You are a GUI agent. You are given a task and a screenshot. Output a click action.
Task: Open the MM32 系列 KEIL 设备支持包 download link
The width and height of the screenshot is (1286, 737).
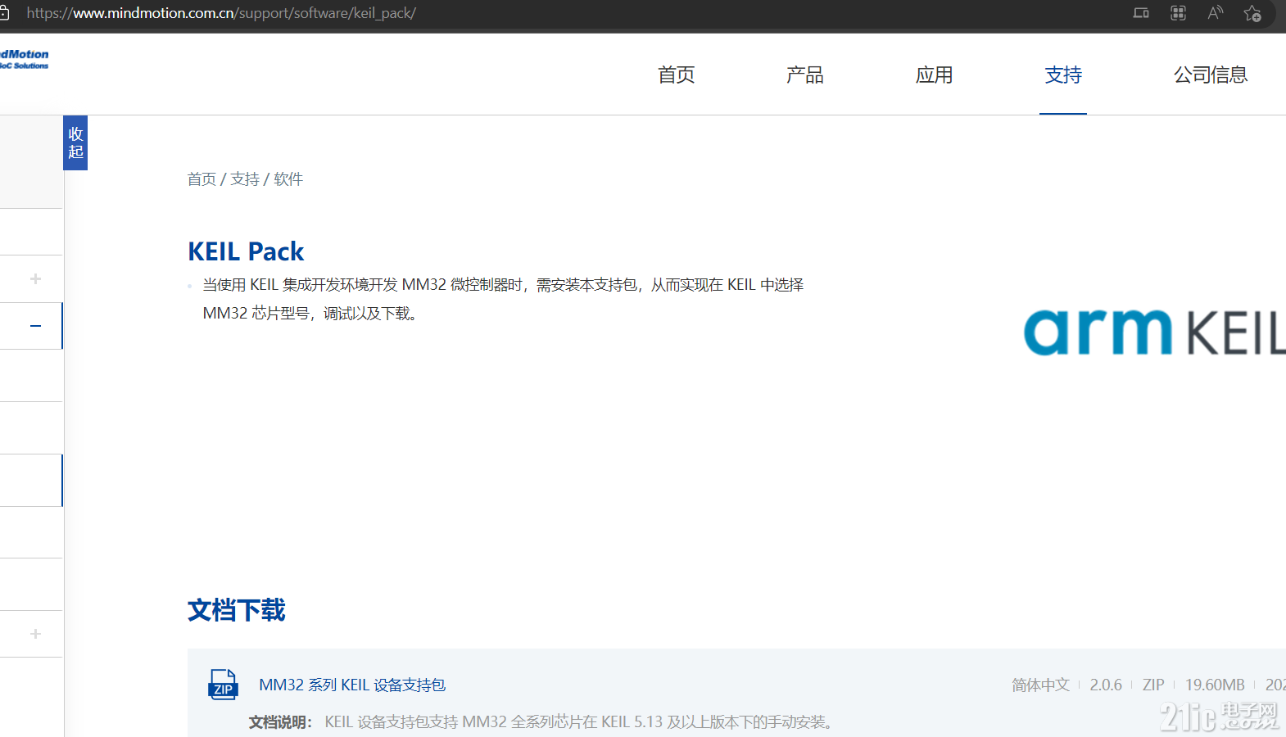tap(352, 685)
